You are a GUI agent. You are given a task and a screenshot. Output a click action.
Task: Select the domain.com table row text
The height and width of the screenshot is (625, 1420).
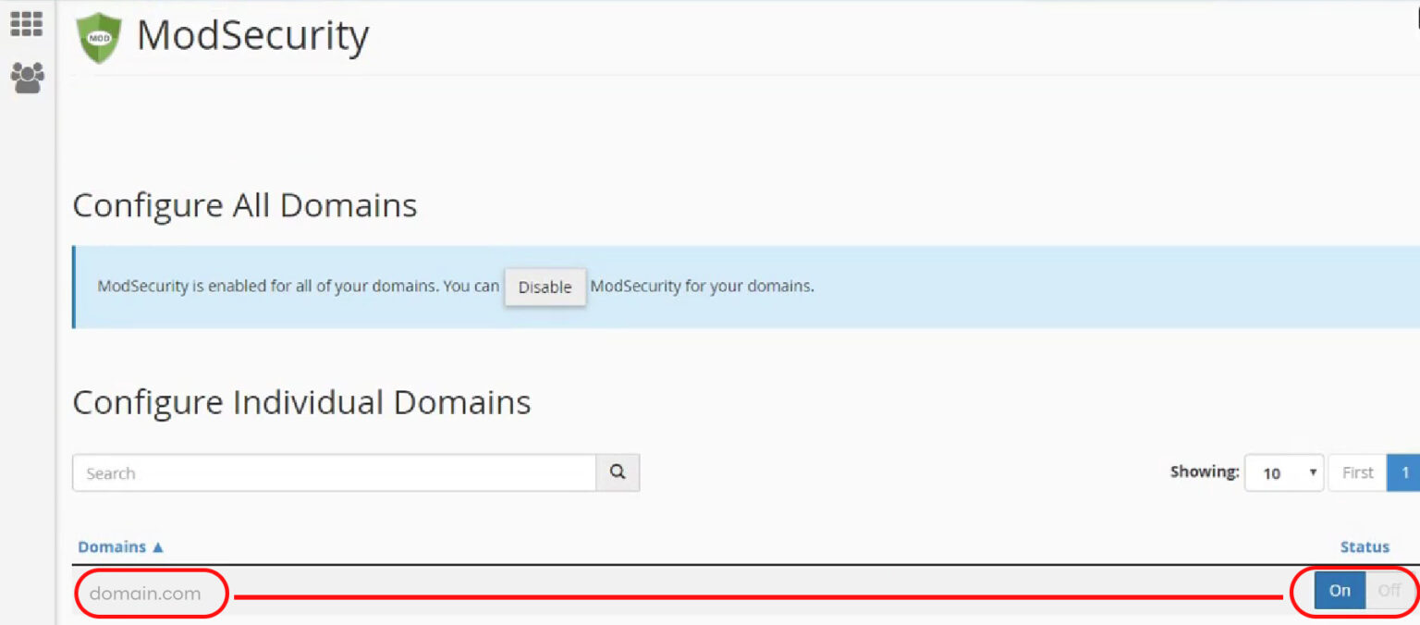point(145,593)
